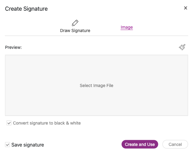Close the Create Signature dialog
This screenshot has height=156, width=194.
tap(185, 8)
